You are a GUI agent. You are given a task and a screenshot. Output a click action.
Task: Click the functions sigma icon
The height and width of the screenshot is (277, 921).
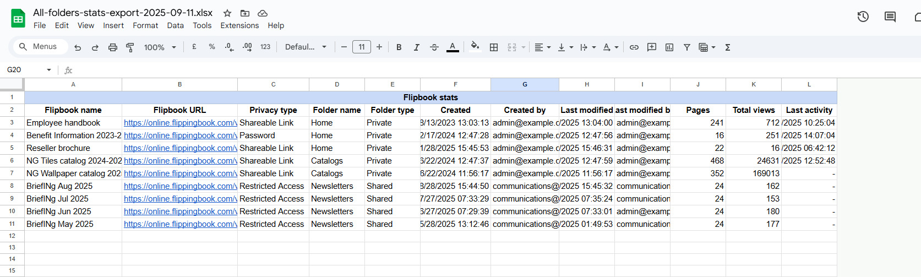727,47
